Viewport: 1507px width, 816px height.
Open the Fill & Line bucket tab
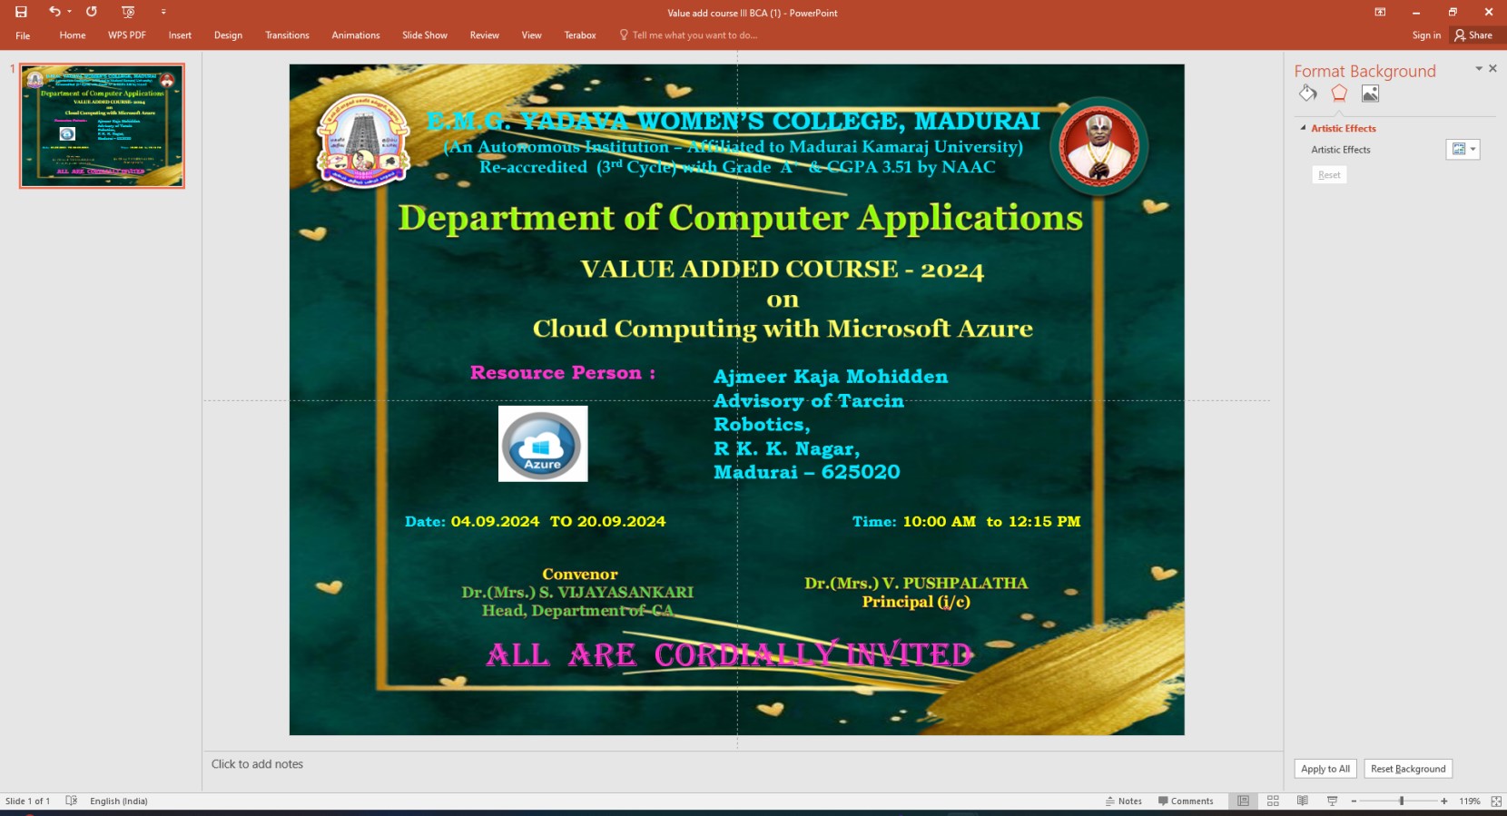[x=1308, y=93]
